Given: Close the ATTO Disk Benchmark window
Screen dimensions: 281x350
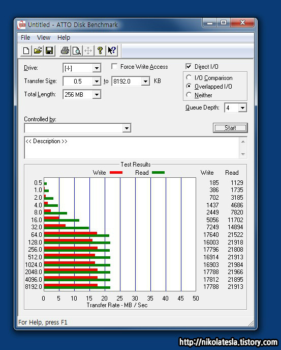Looking at the screenshot, I should tap(242, 23).
